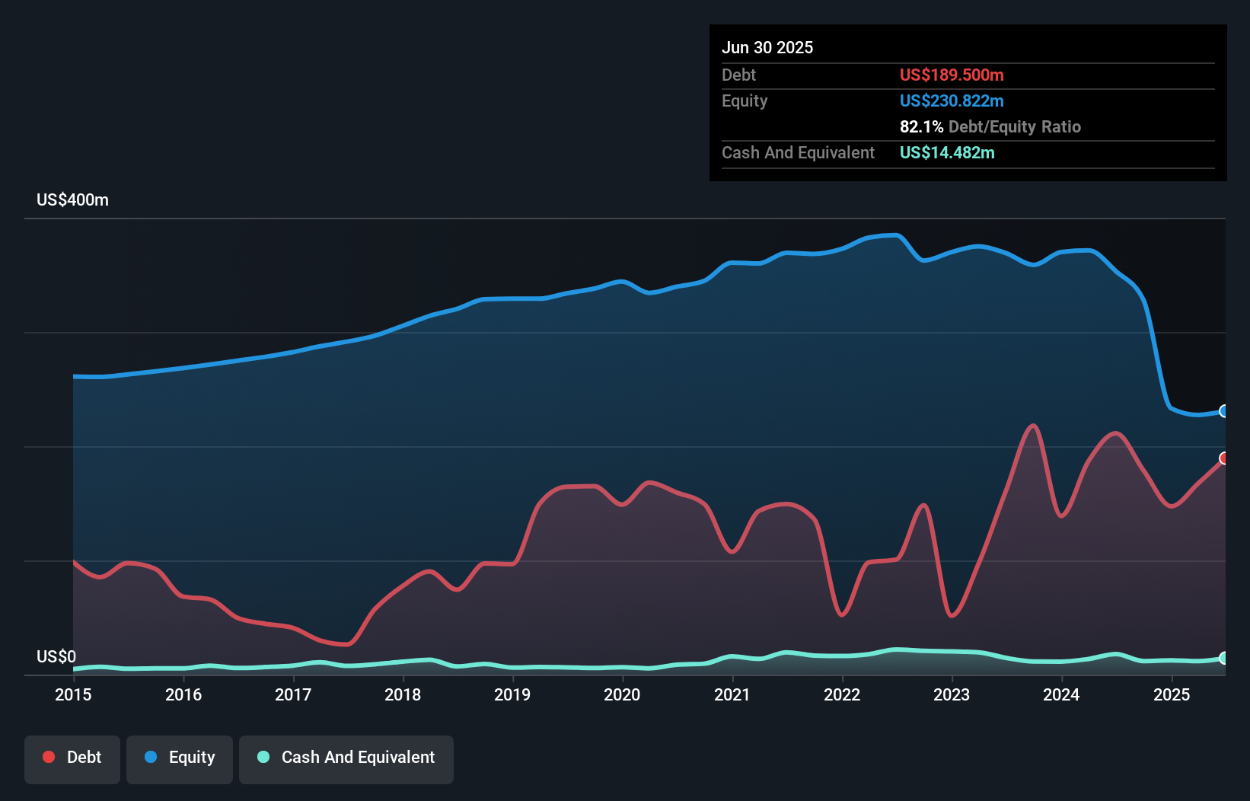The width and height of the screenshot is (1250, 801).
Task: Expand the Jun 30 2025 tooltip panel
Action: click(x=768, y=47)
